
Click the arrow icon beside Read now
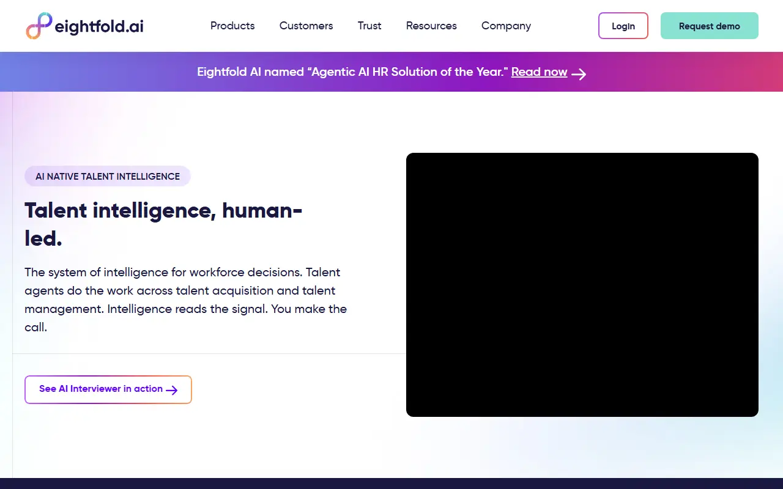point(579,73)
